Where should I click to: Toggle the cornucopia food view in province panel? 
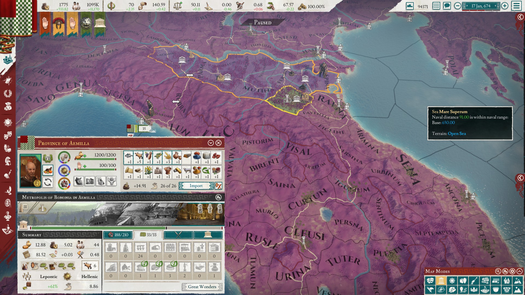pos(48,170)
